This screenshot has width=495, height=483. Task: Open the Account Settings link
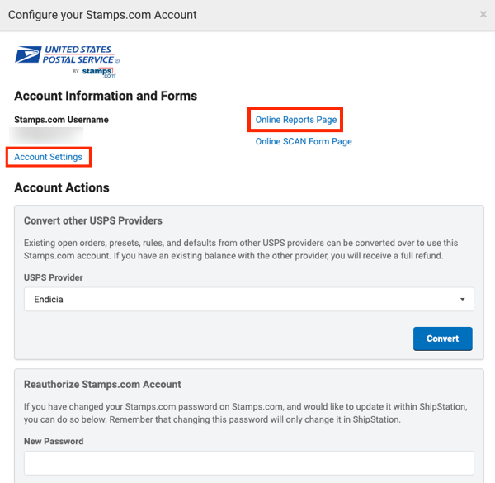tap(49, 157)
